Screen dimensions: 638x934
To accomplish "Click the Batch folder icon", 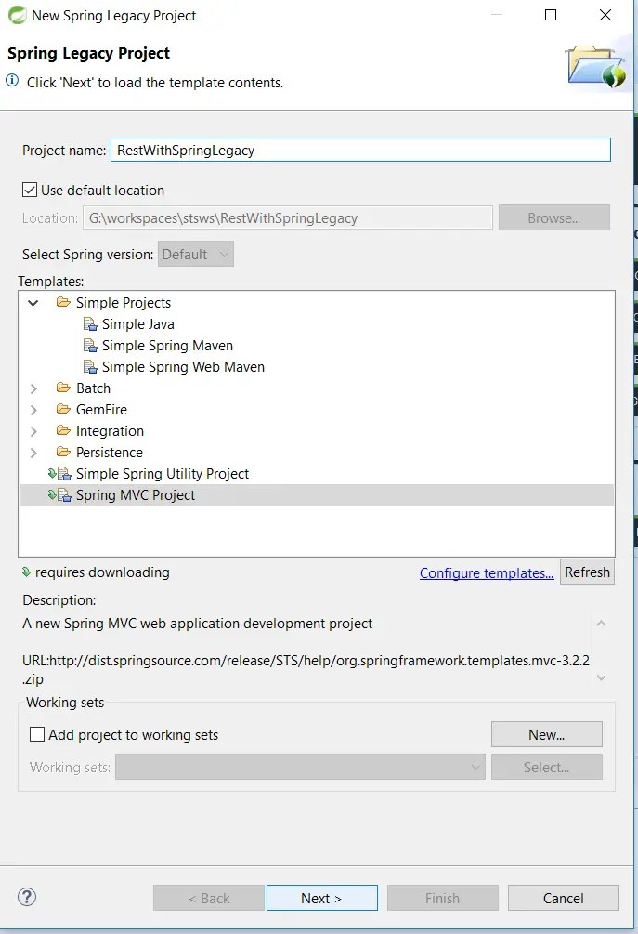I will [x=63, y=388].
